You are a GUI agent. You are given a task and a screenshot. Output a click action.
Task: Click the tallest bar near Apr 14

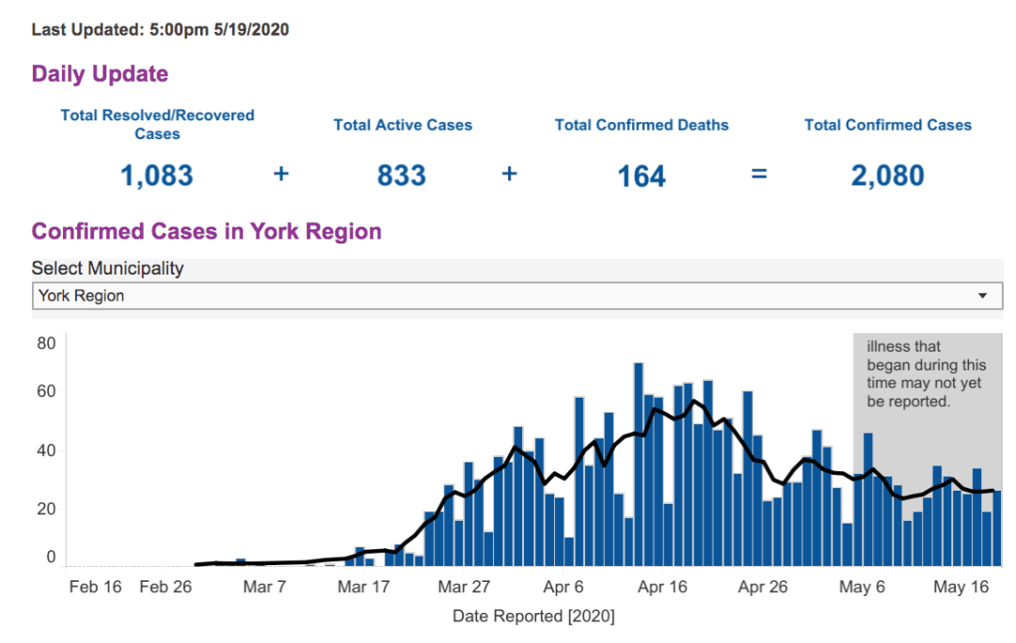click(638, 464)
